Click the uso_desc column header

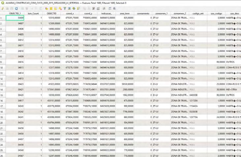tap(233, 14)
